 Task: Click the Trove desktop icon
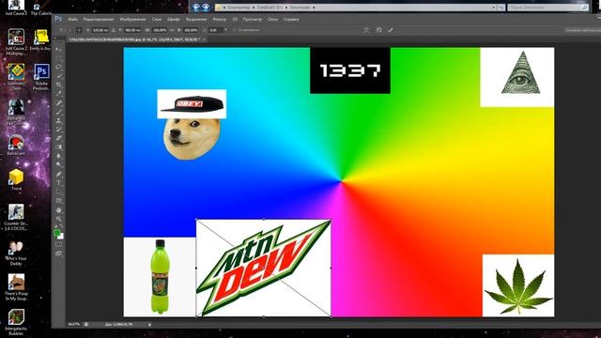coord(16,179)
